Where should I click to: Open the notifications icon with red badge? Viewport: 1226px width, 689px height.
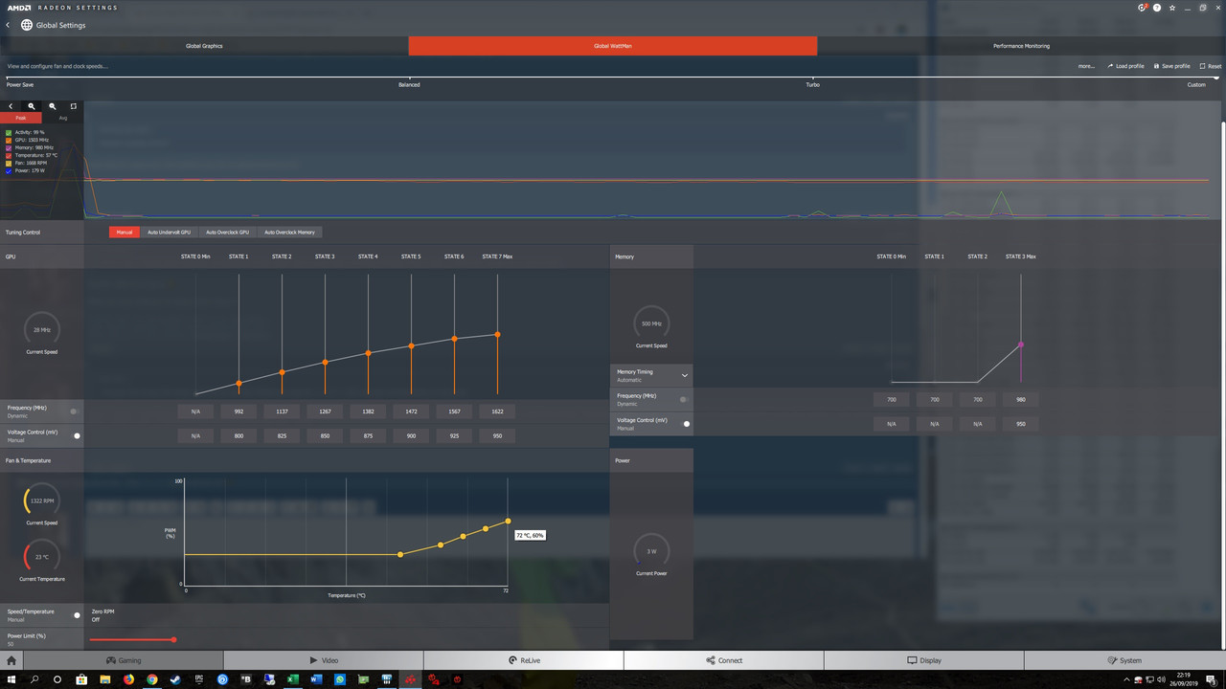tap(1142, 7)
